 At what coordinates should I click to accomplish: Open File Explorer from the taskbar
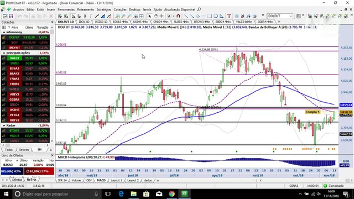coord(134,194)
